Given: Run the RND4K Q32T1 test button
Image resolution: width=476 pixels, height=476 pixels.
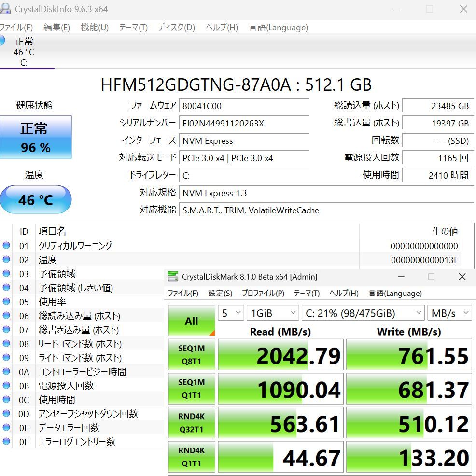Looking at the screenshot, I should [x=192, y=422].
